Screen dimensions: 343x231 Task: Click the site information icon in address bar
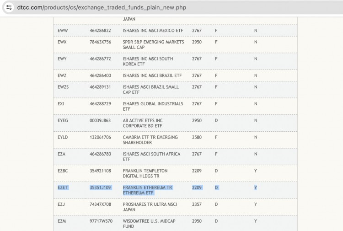pos(9,7)
